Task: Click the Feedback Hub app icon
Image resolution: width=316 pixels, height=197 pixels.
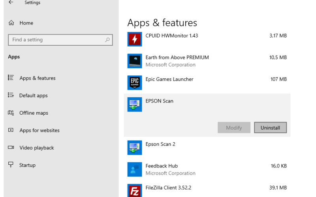Action: tap(135, 169)
